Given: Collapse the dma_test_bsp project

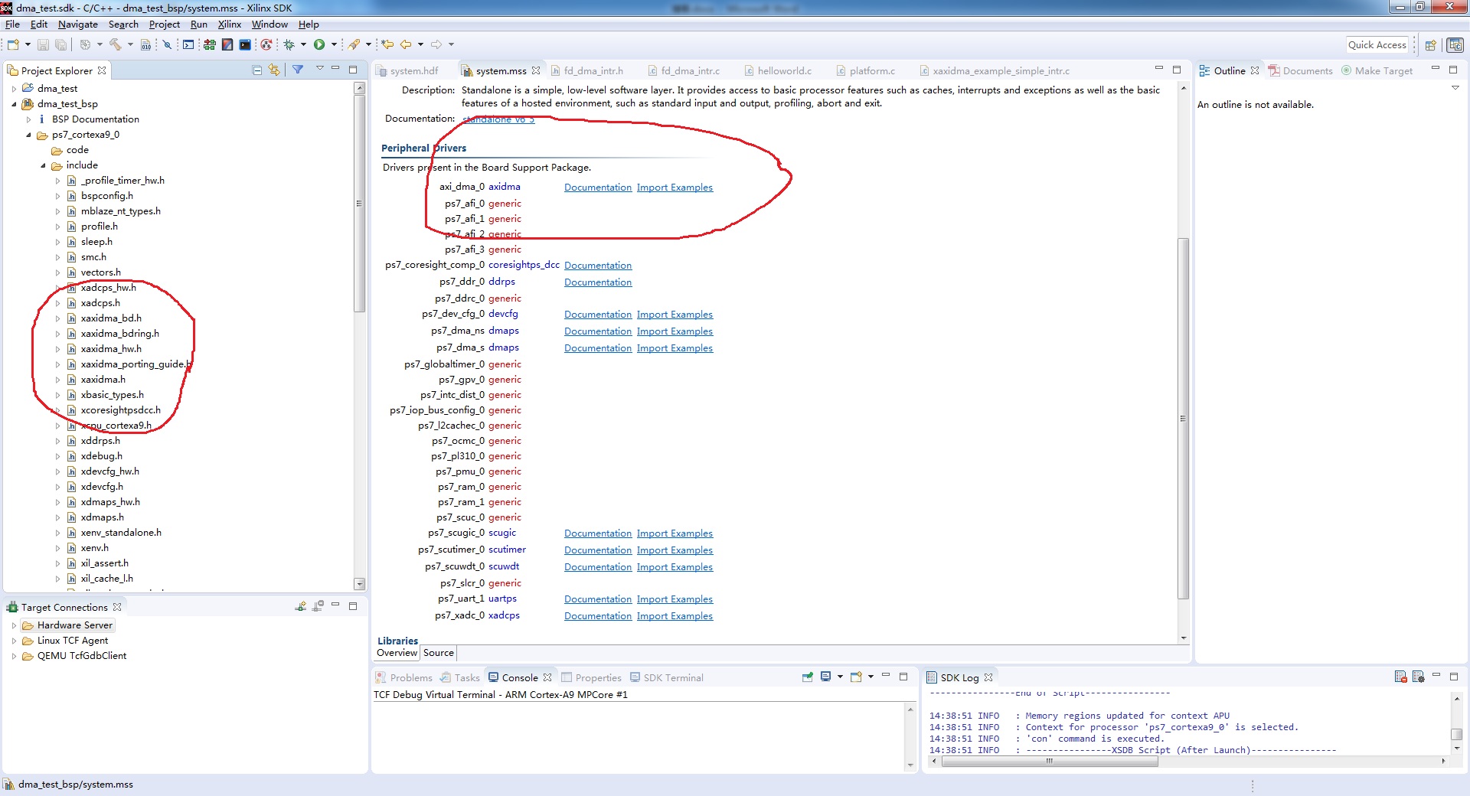Looking at the screenshot, I should [14, 104].
